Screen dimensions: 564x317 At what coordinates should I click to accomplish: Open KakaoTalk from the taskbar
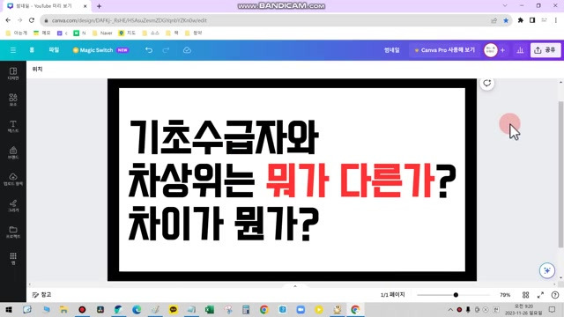pyautogui.click(x=173, y=309)
